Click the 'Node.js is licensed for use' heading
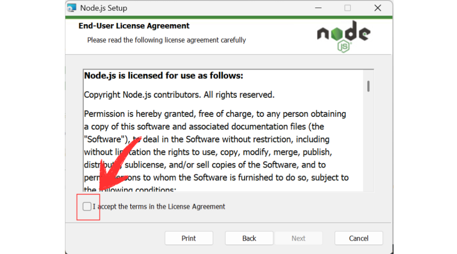 163,75
